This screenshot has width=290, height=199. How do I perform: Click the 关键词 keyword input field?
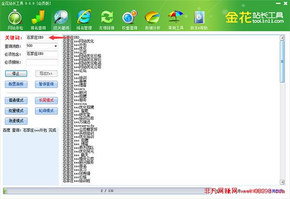pyautogui.click(x=42, y=38)
